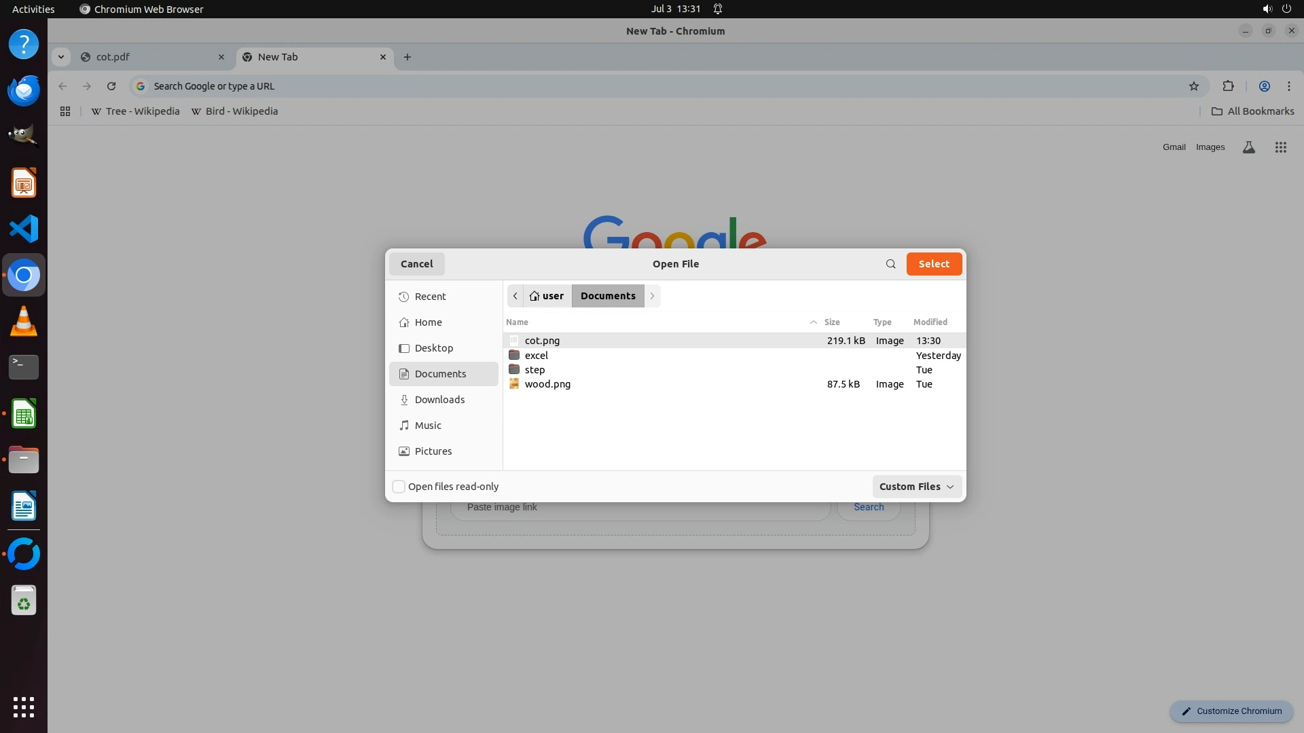Sort by the Name column header

(x=517, y=322)
